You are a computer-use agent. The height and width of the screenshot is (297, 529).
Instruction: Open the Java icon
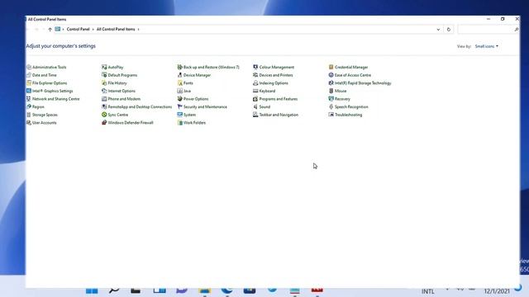[x=180, y=91]
